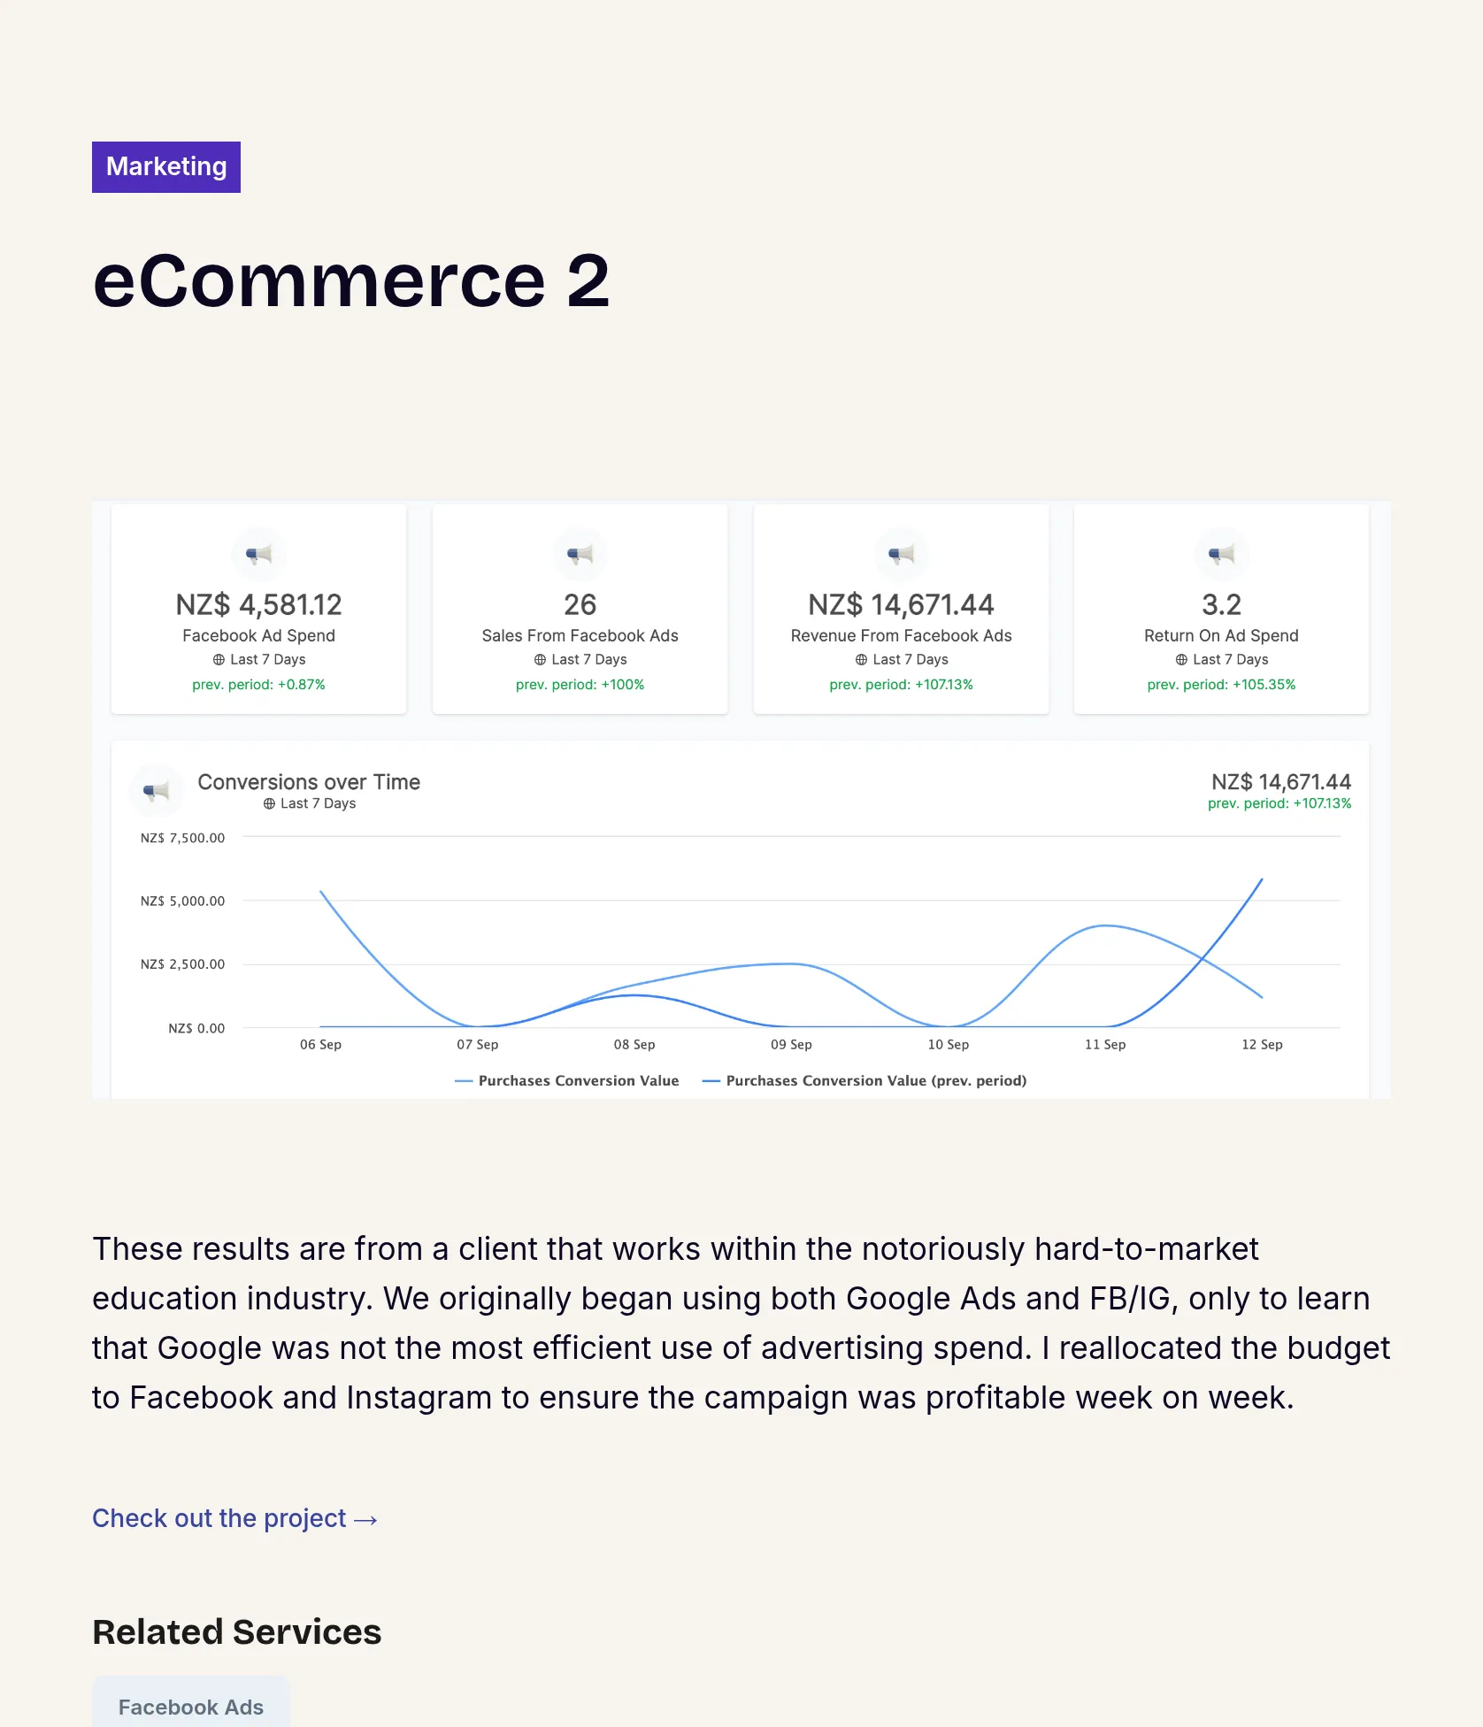The height and width of the screenshot is (1727, 1483).
Task: Open the Check out the project link
Action: click(235, 1518)
